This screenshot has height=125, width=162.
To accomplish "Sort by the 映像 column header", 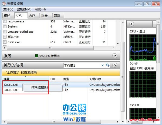I will (25, 79).
